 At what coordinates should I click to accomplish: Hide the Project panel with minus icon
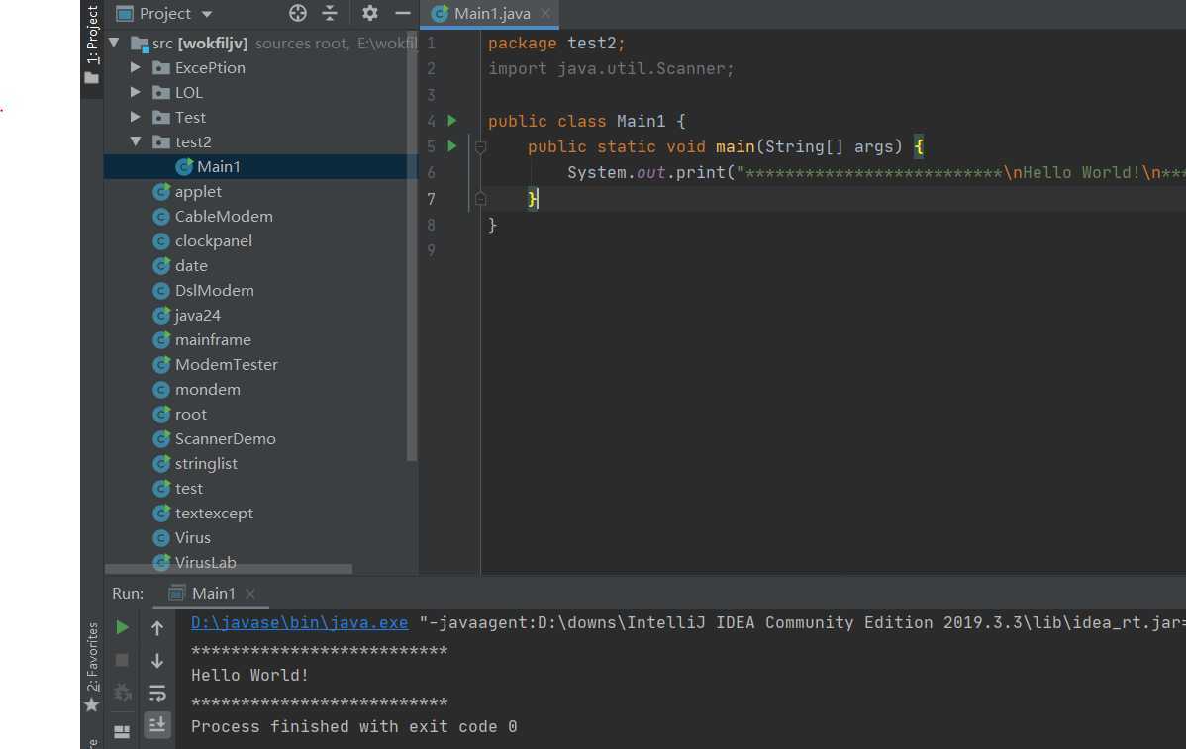click(x=402, y=13)
